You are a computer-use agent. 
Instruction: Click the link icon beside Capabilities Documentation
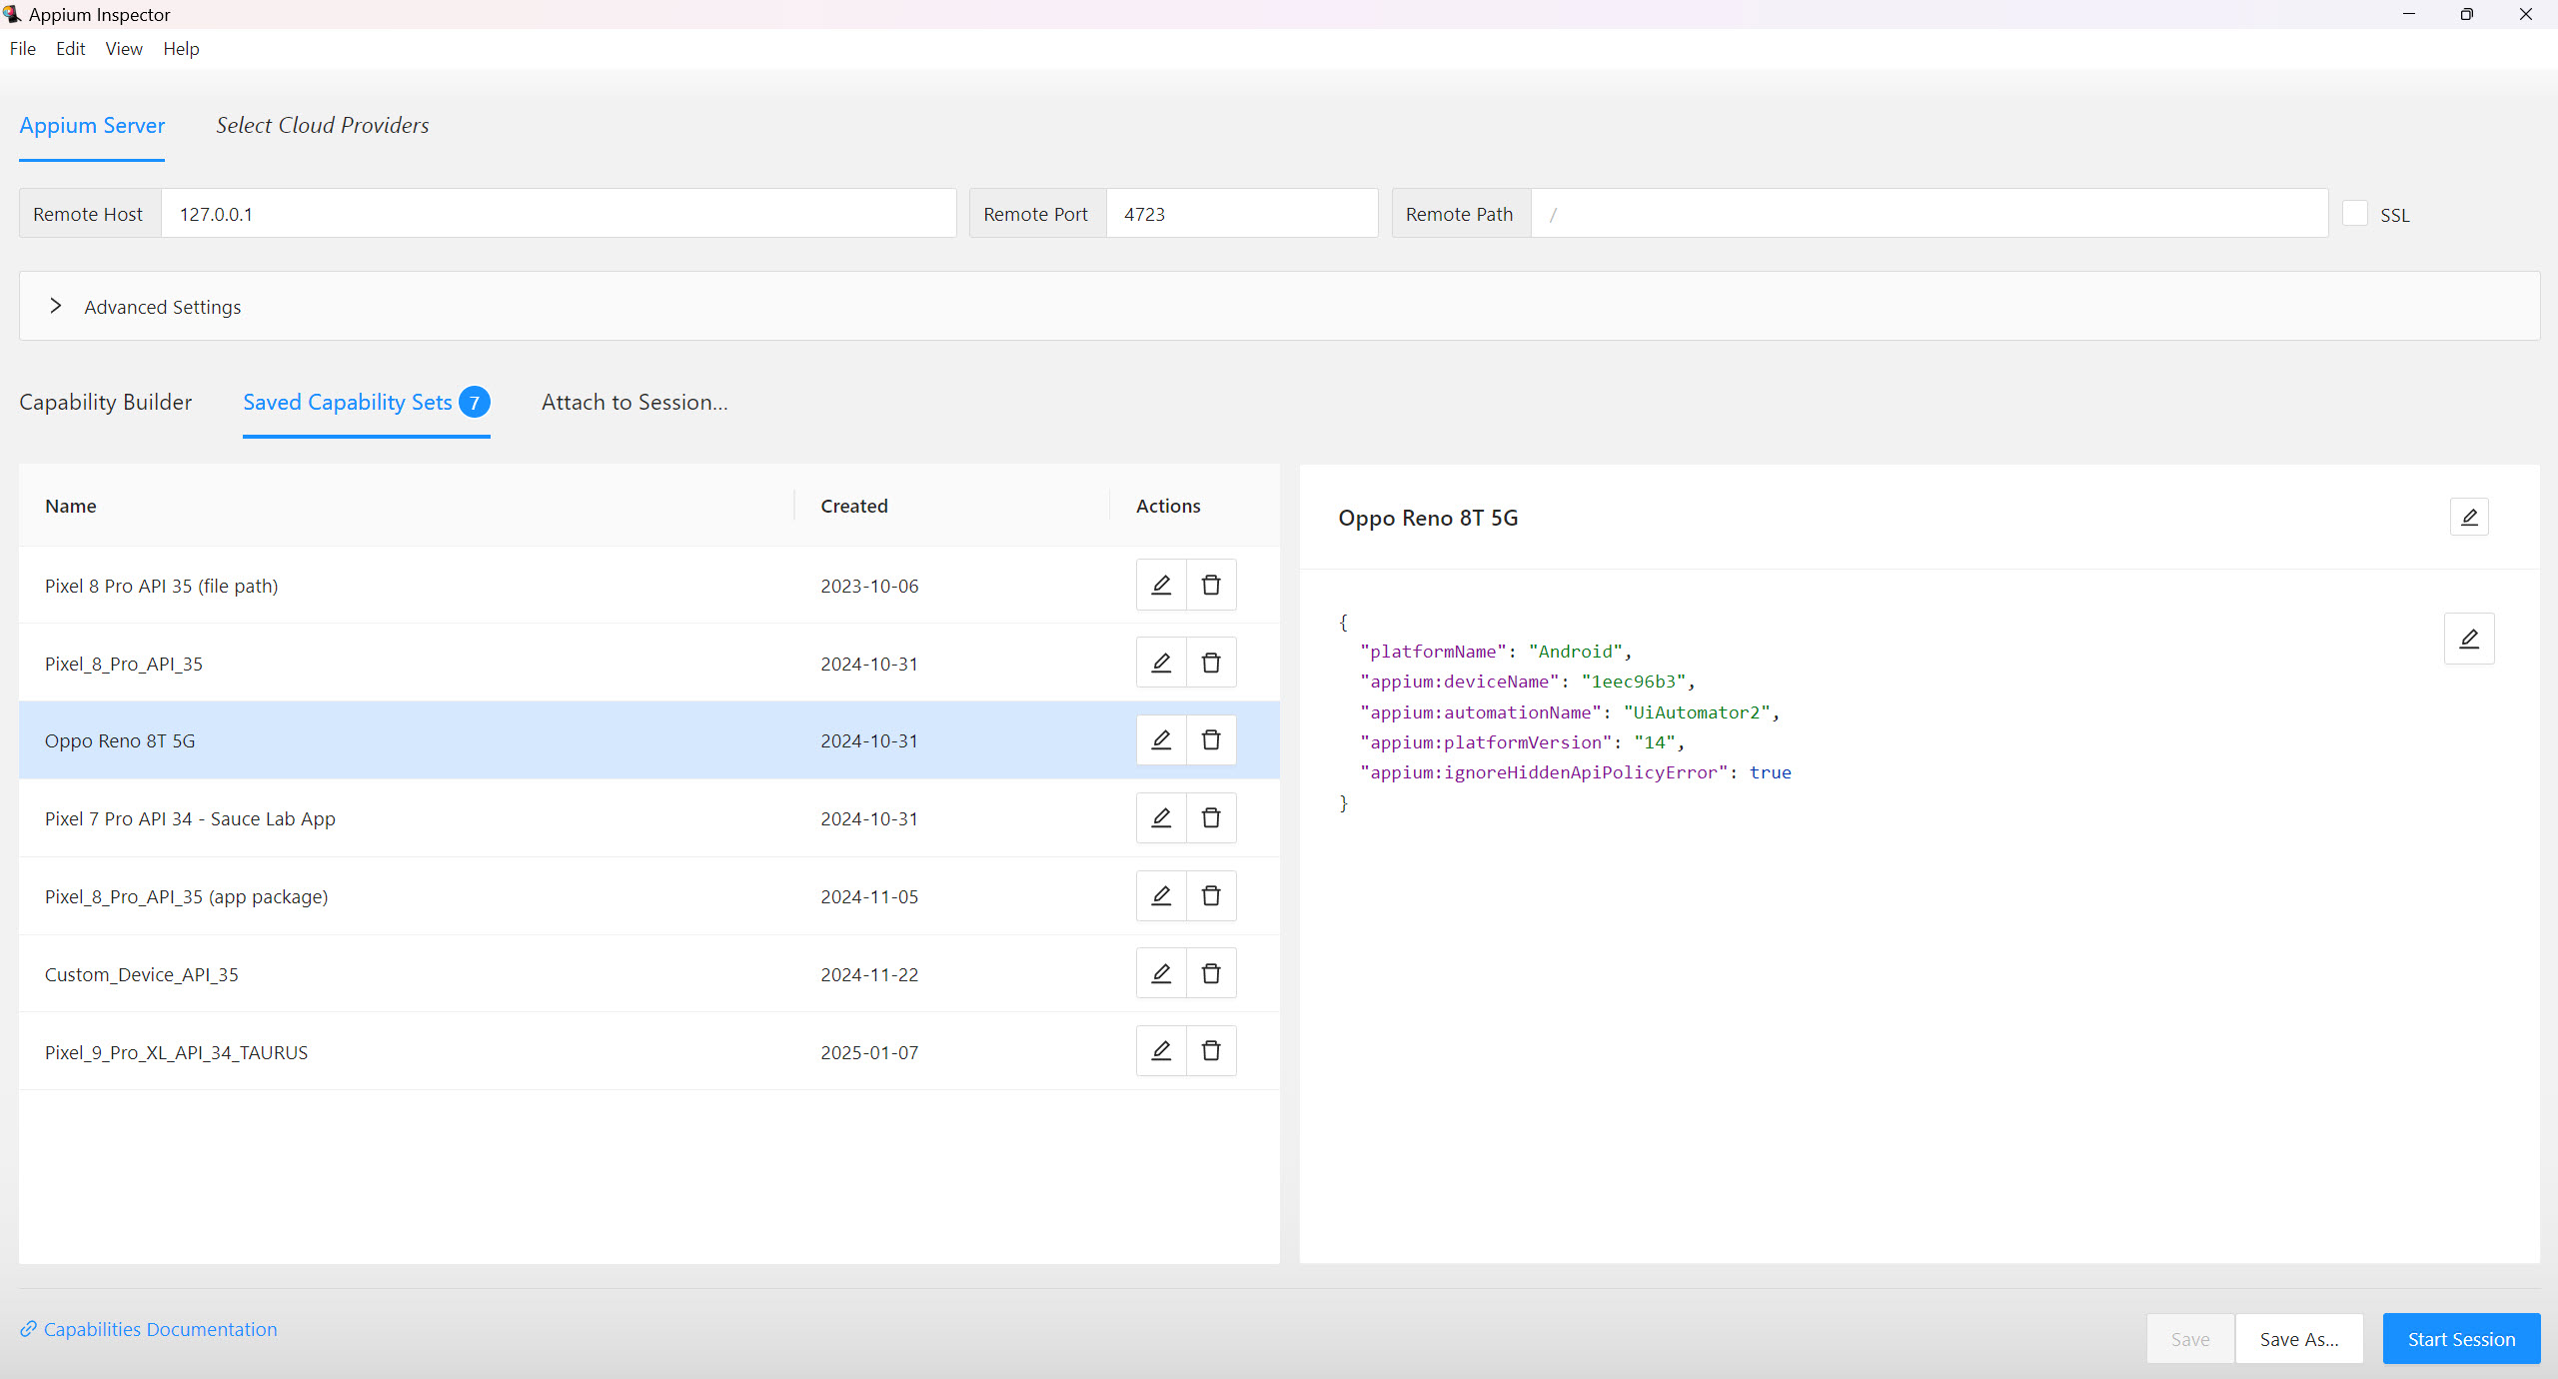pos(28,1329)
